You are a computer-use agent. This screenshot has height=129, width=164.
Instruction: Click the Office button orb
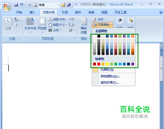click(x=7, y=7)
